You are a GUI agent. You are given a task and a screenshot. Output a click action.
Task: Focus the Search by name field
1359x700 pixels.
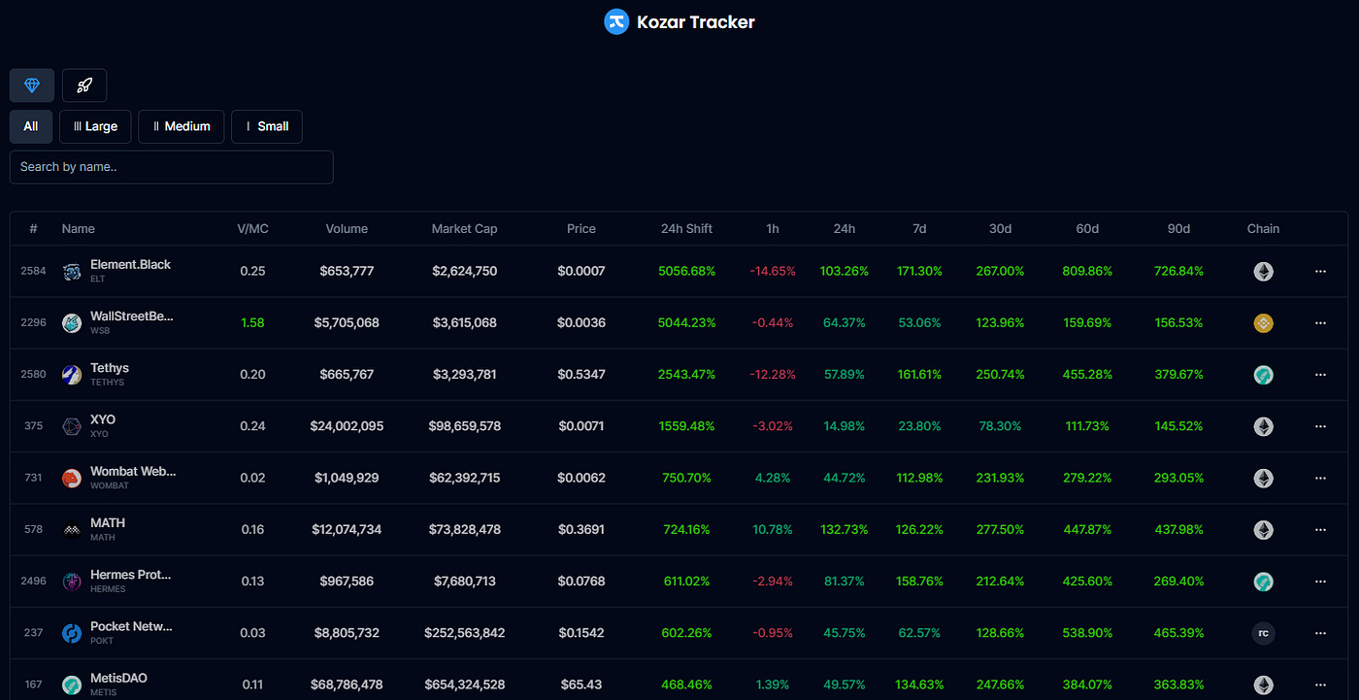172,167
